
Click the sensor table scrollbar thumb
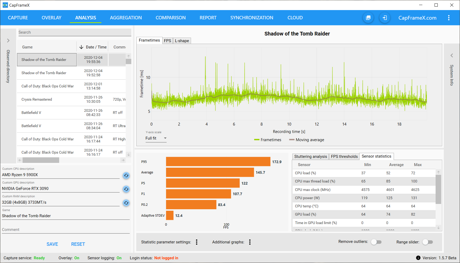(439, 189)
